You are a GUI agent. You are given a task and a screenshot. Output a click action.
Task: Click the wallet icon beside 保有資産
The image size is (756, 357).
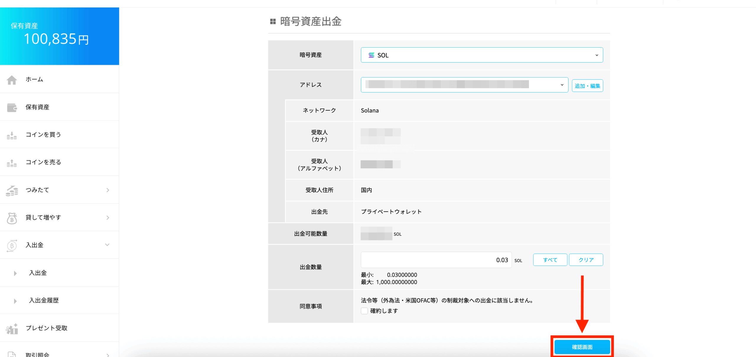(12, 107)
